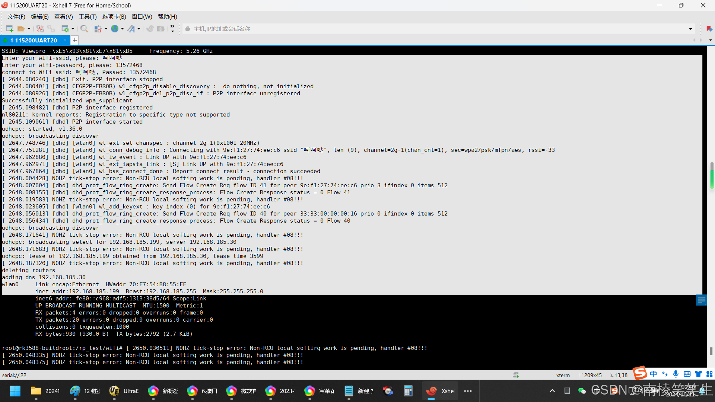Open Windows Start menu
This screenshot has height=402, width=715.
point(15,391)
